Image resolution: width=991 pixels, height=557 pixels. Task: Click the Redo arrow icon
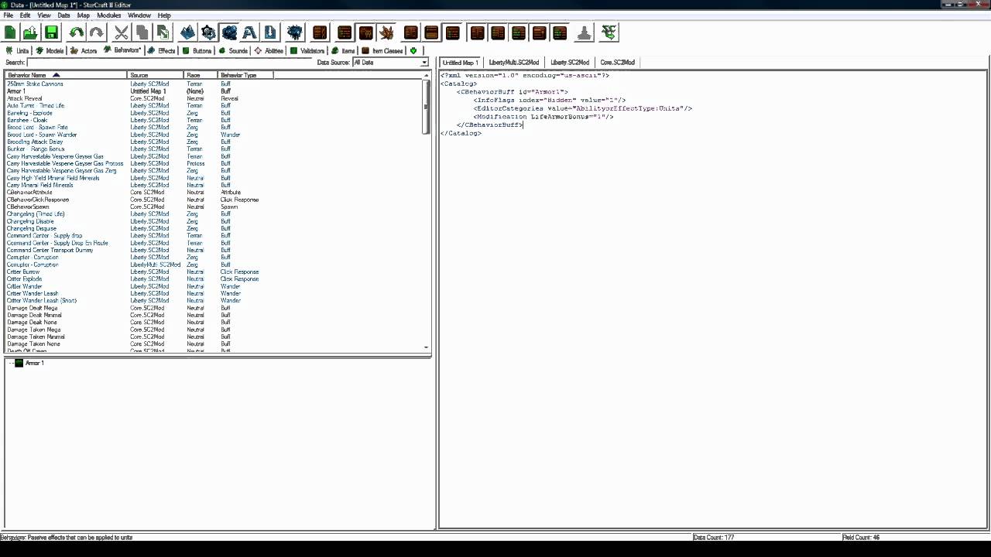pyautogui.click(x=96, y=32)
